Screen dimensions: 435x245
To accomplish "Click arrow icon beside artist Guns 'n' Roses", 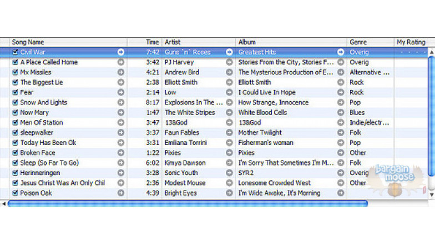I will (229, 52).
